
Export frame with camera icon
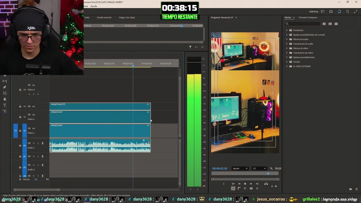(251, 188)
